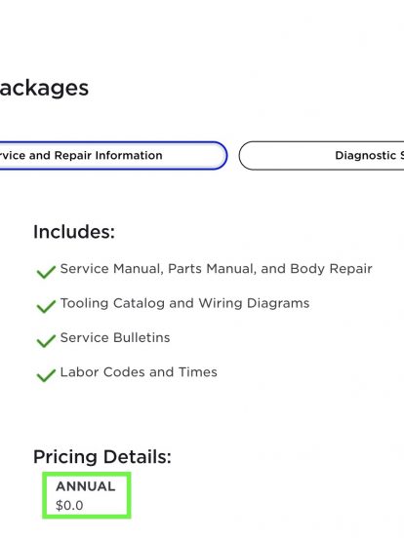Click the $0.0 annual price

coord(69,506)
